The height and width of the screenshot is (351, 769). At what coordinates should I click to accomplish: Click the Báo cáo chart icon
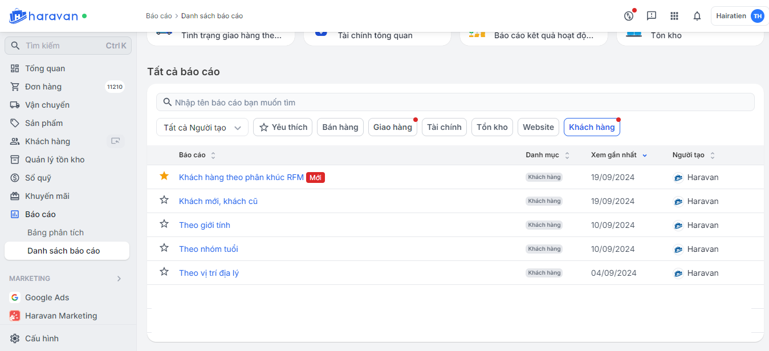click(x=15, y=214)
